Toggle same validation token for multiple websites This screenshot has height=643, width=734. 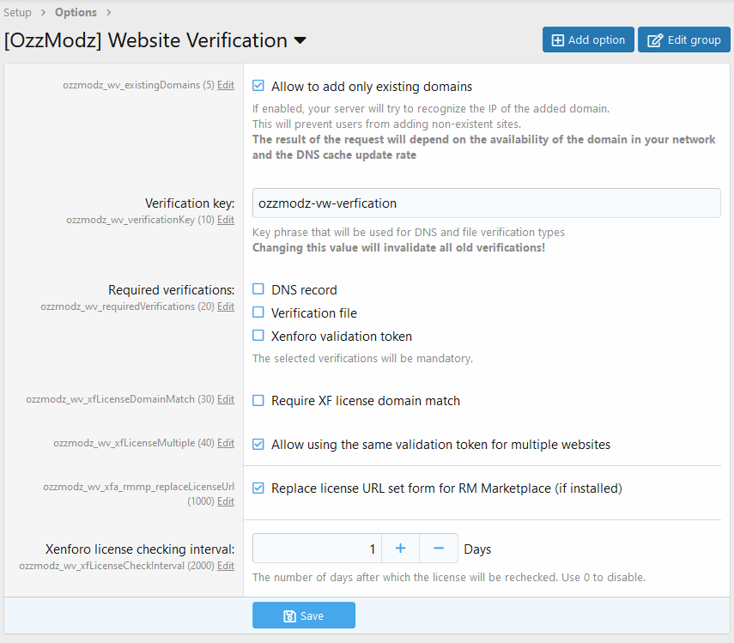pyautogui.click(x=258, y=444)
